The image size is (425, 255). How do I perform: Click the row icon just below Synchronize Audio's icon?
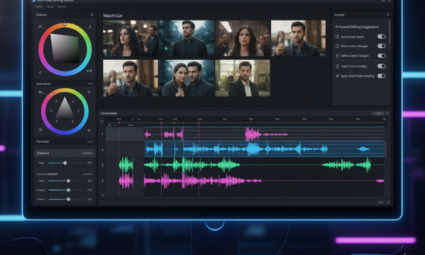click(337, 46)
